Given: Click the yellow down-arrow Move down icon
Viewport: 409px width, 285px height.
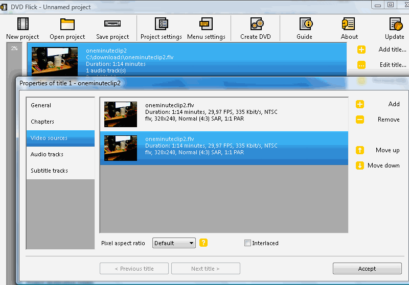Looking at the screenshot, I should [360, 165].
